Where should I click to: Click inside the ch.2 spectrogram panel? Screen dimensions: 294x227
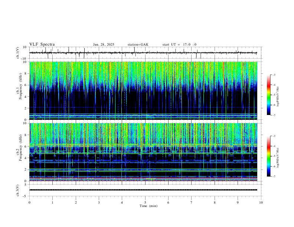tap(143, 152)
